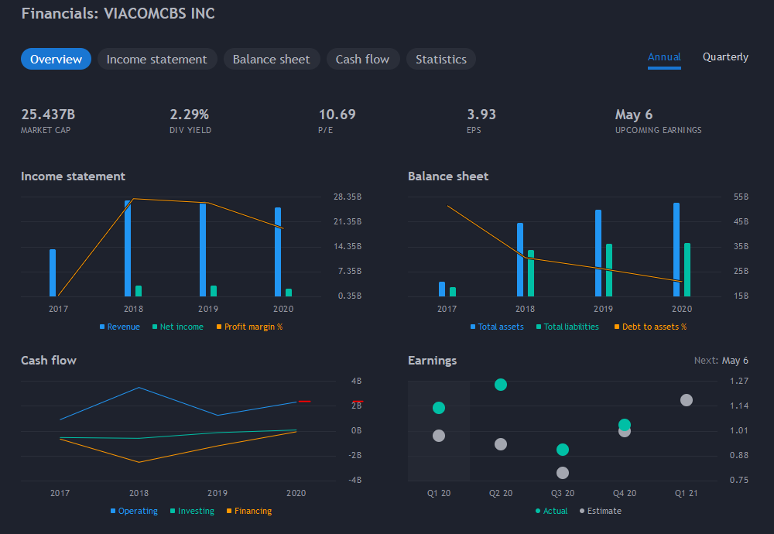The width and height of the screenshot is (774, 534).
Task: Click the Q2 20 actual earnings dot
Action: coord(501,385)
